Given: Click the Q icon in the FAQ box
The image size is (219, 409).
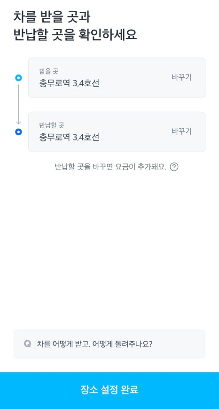Looking at the screenshot, I should click(27, 344).
